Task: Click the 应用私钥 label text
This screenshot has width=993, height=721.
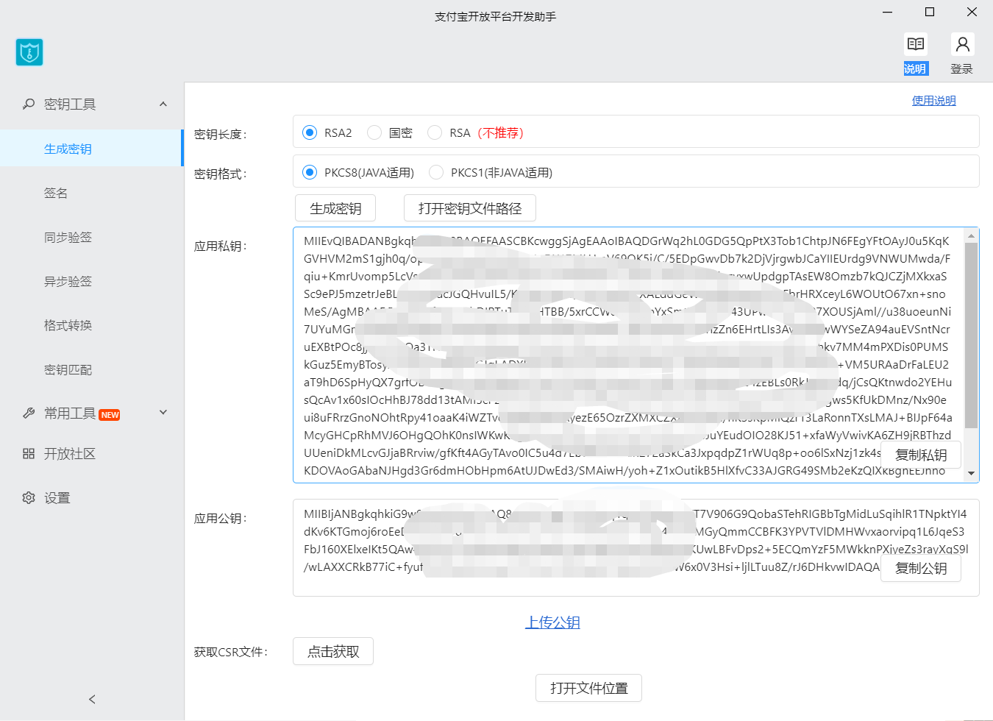Action: pyautogui.click(x=221, y=246)
